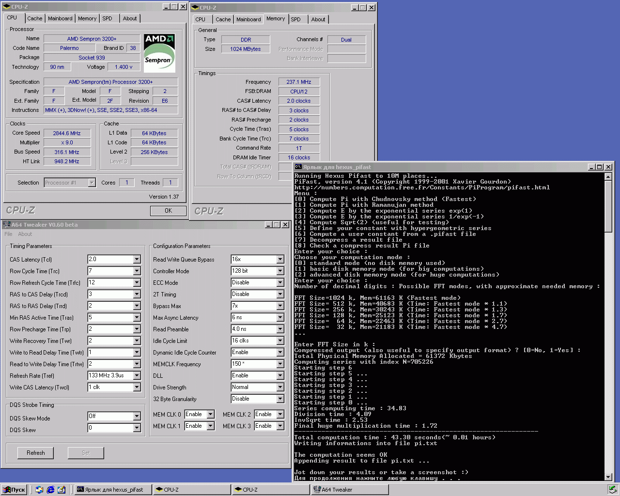Image resolution: width=620 pixels, height=496 pixels.
Task: Click the DRAM Frequency 237.1 MHz value
Action: pos(299,82)
